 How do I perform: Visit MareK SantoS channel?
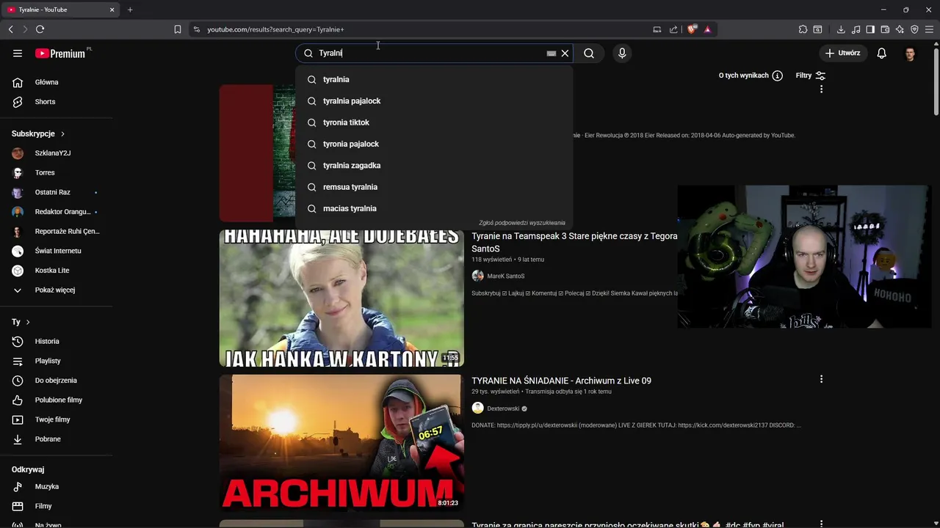[x=505, y=276]
